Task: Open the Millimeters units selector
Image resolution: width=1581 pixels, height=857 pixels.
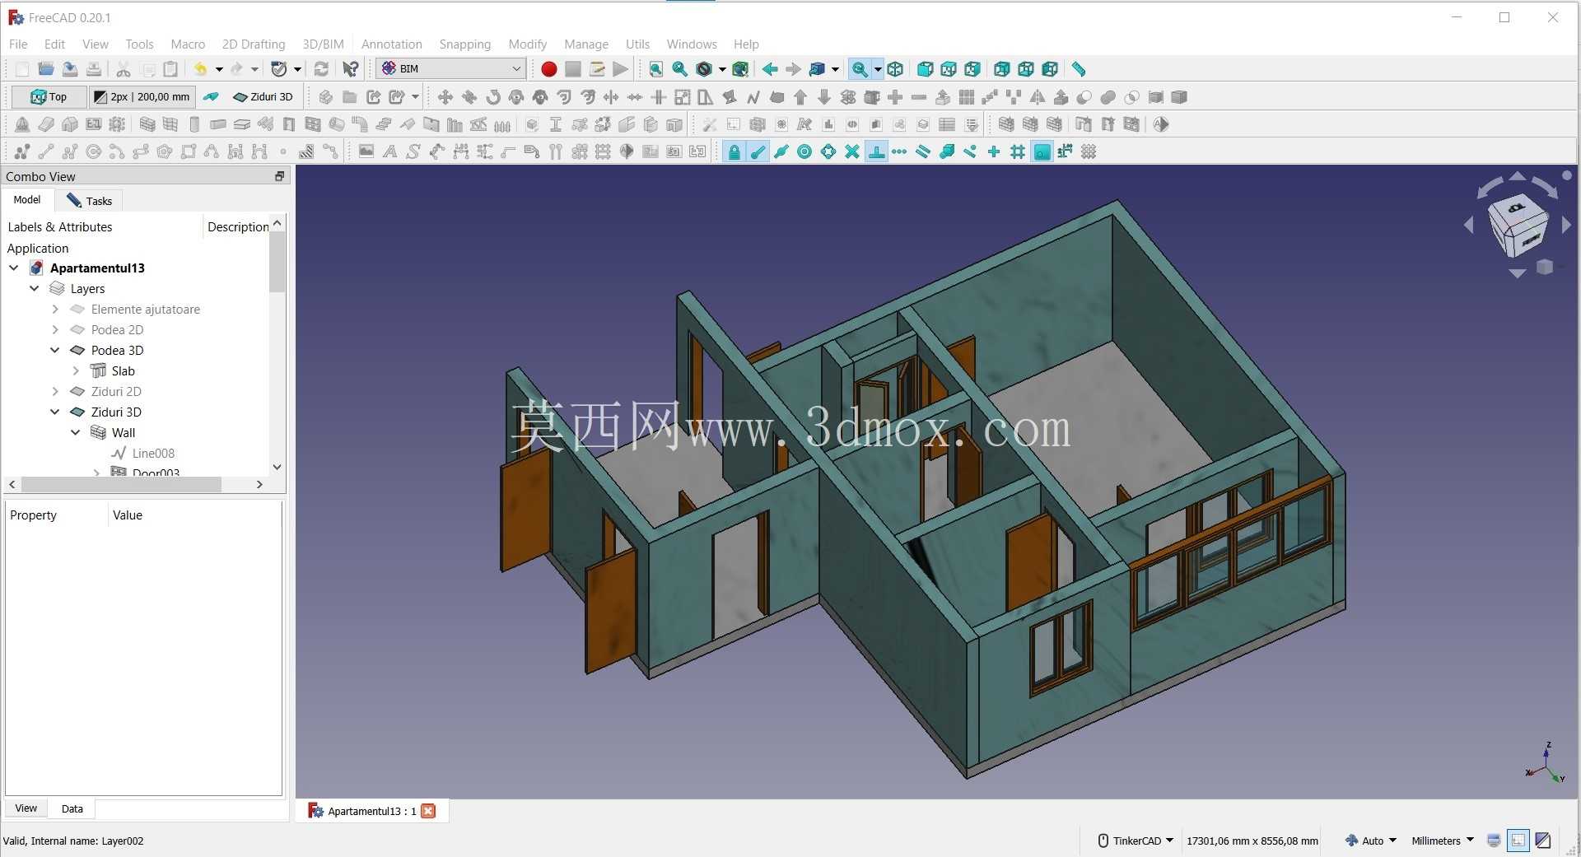Action: point(1443,841)
